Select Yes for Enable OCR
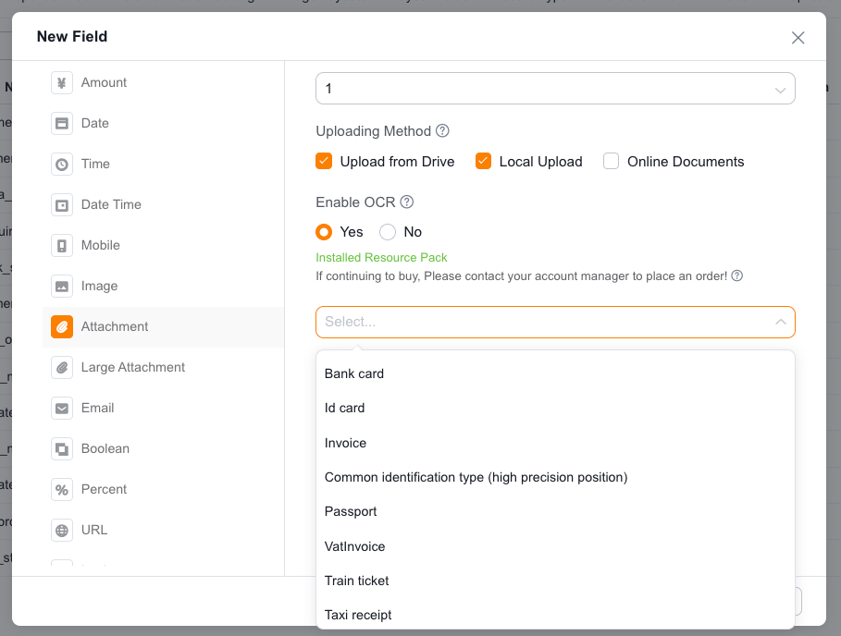Screen dimensions: 841x636 coord(324,232)
